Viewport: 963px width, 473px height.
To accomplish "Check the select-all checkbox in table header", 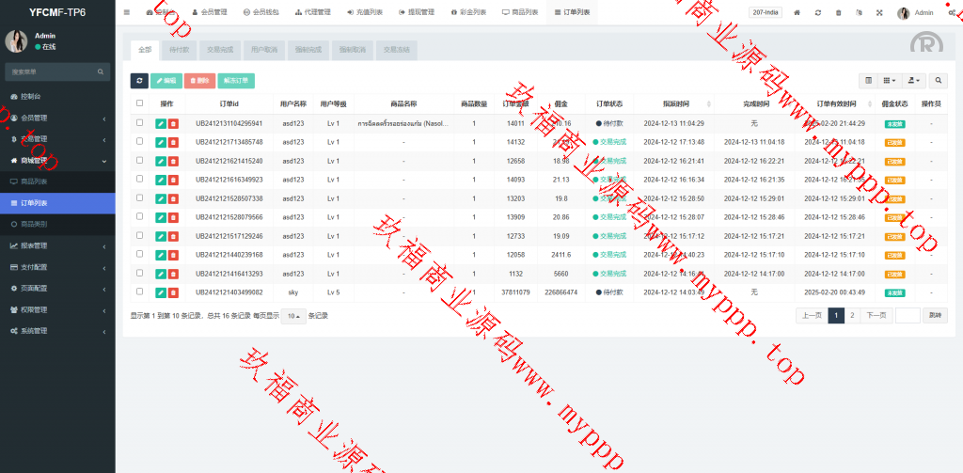I will [x=140, y=103].
